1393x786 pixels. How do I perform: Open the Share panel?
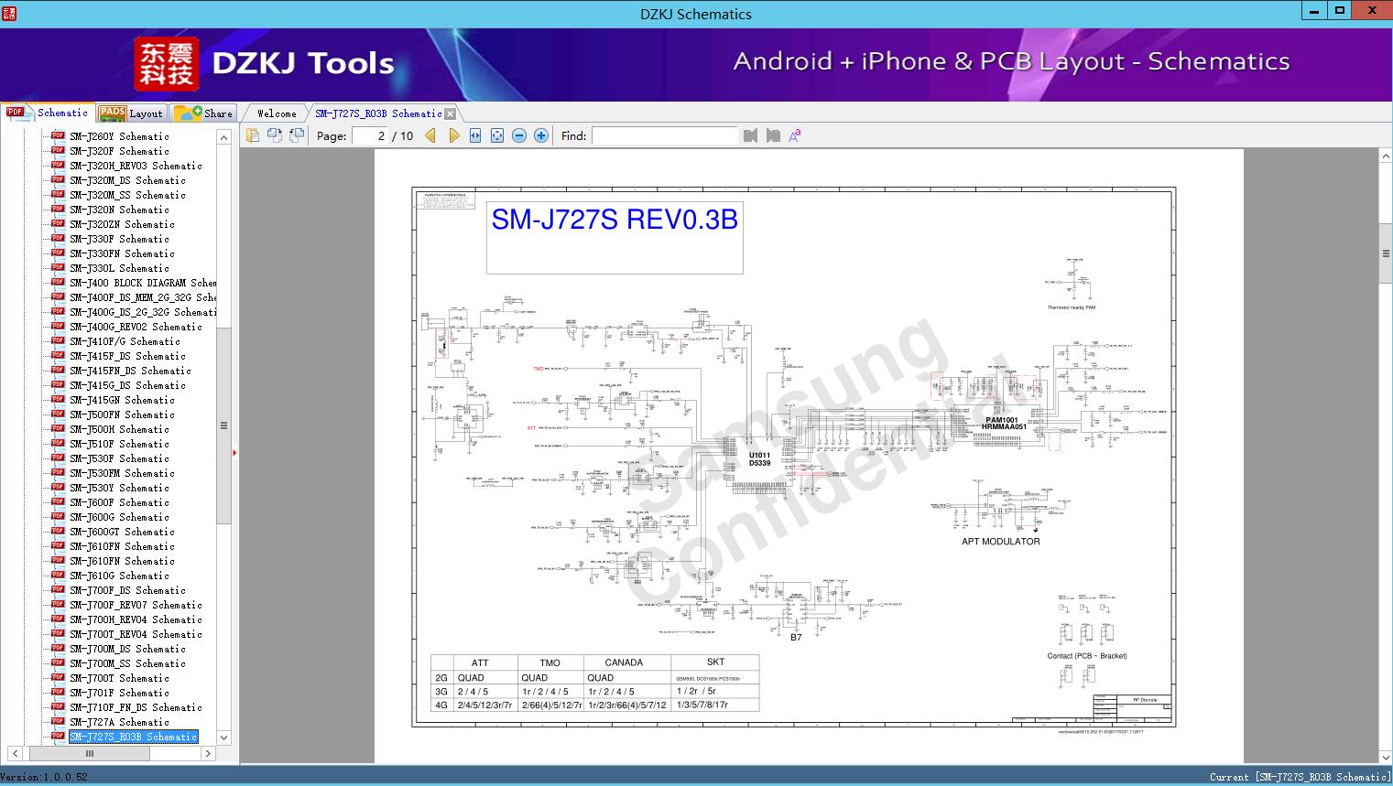pos(203,113)
